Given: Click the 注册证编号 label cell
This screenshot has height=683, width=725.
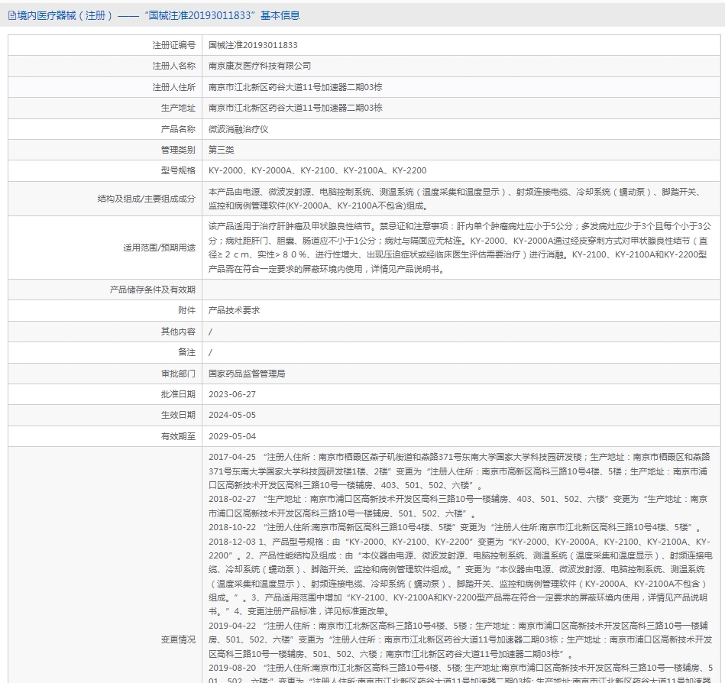Looking at the screenshot, I should coord(105,45).
